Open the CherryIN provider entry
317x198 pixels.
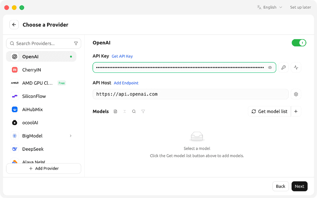[41, 70]
